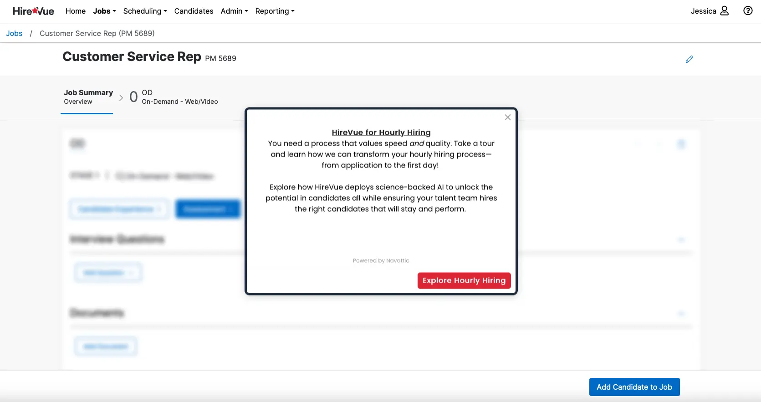Click the chevron after Job Summary
Image resolution: width=761 pixels, height=402 pixels.
click(x=121, y=97)
